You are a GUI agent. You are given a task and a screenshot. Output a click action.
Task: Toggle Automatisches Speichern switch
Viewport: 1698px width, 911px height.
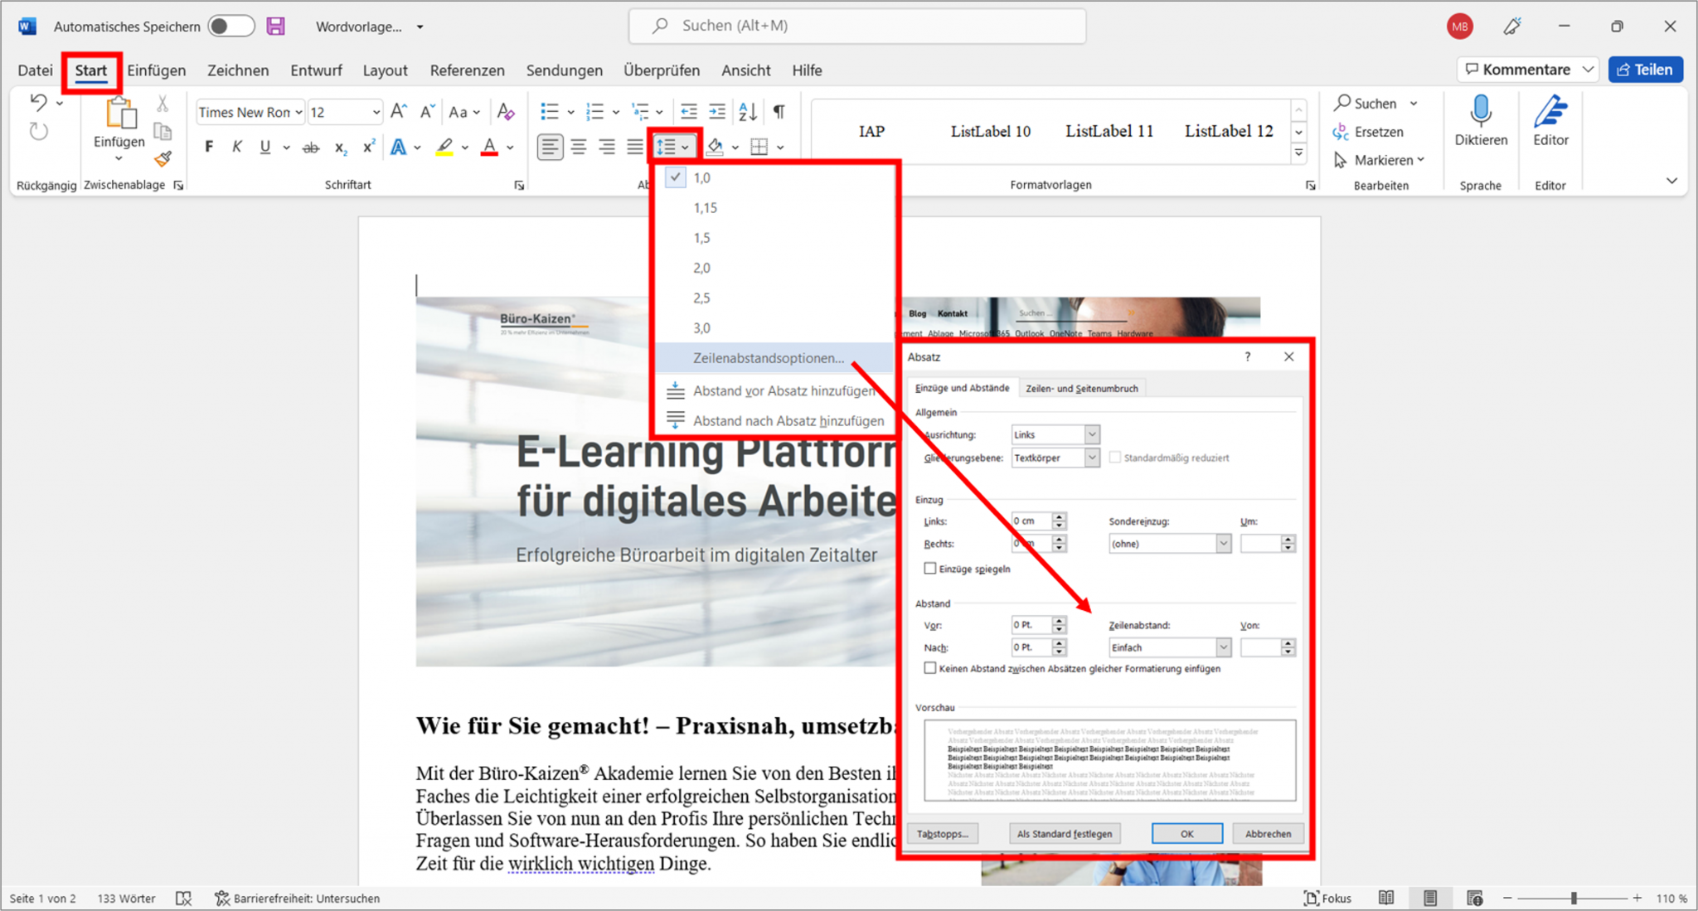point(231,26)
